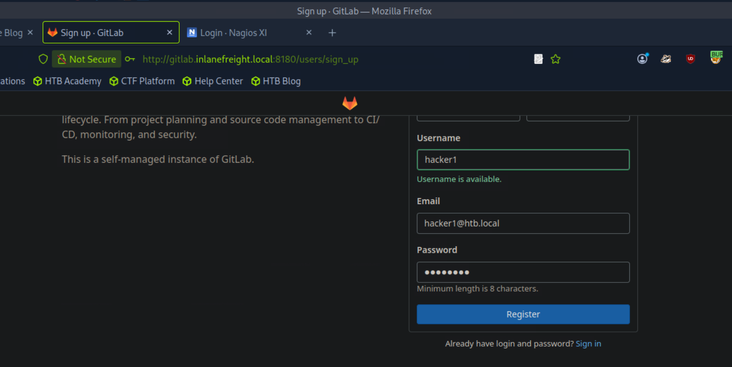Close the Sign up GitLab tab

(169, 33)
